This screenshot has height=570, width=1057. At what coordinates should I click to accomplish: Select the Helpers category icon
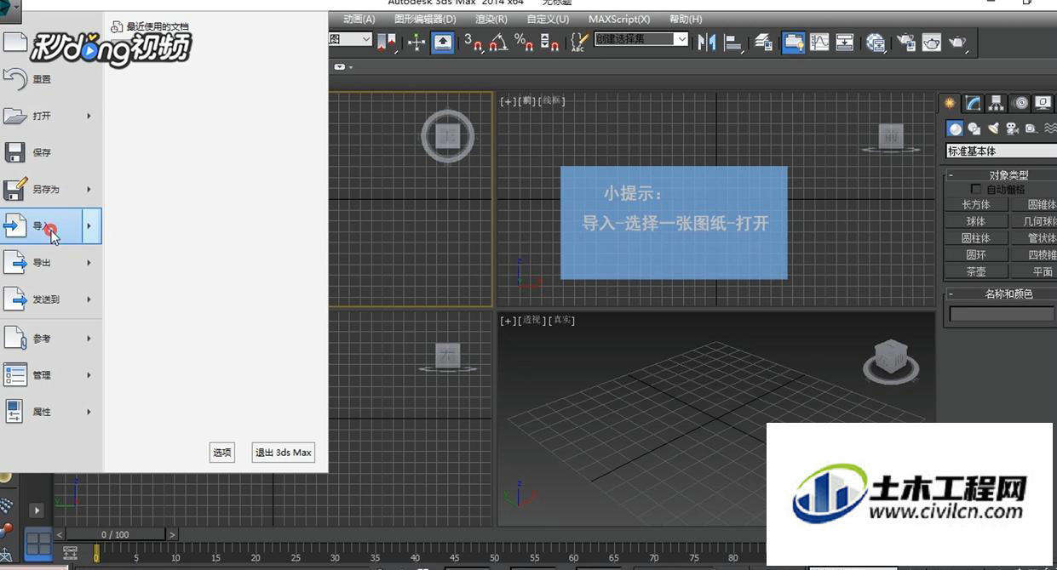(x=1031, y=128)
